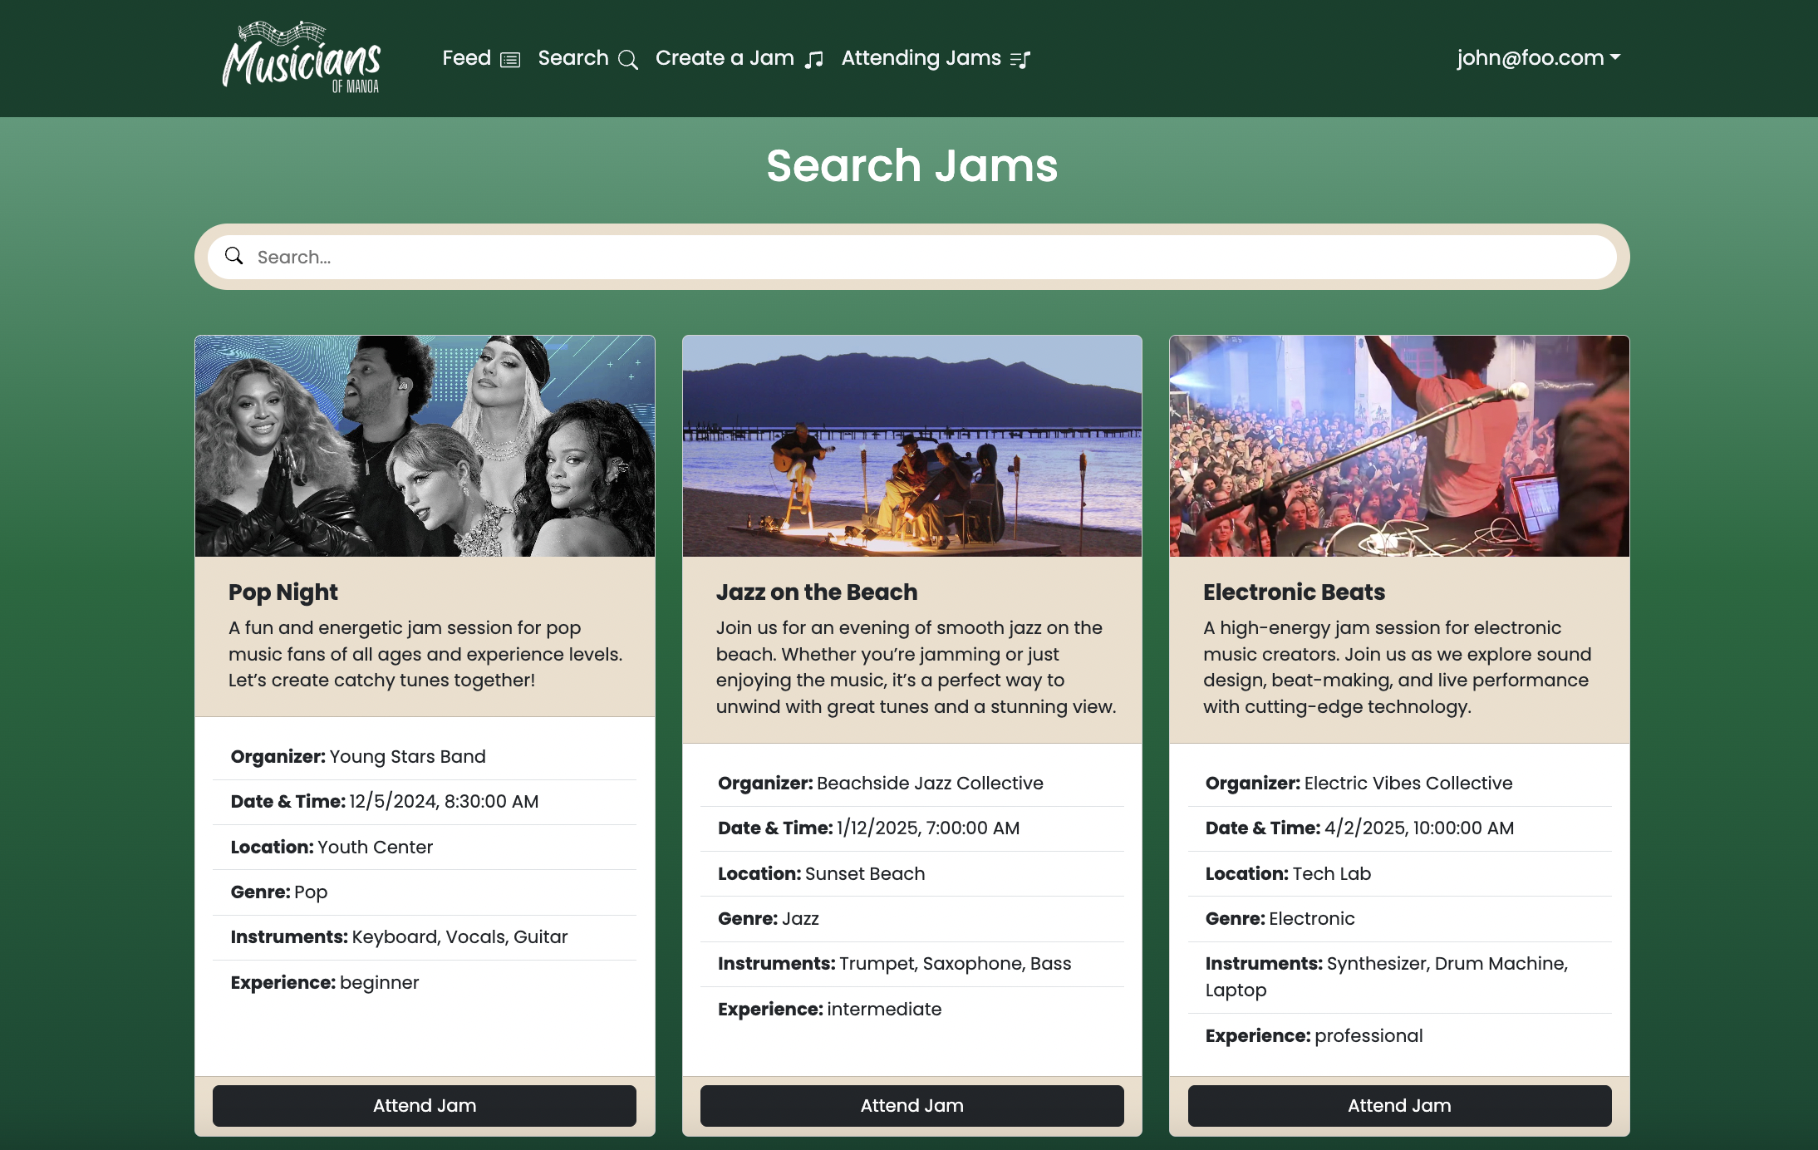Attend the Electronic Beats jam

pos(1398,1105)
